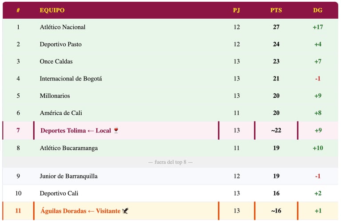Select Millonarios team name
Screen dimensions: 341x221
[x=55, y=96]
